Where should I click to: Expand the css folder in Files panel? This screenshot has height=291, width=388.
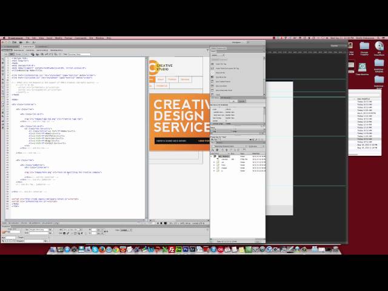[214, 162]
